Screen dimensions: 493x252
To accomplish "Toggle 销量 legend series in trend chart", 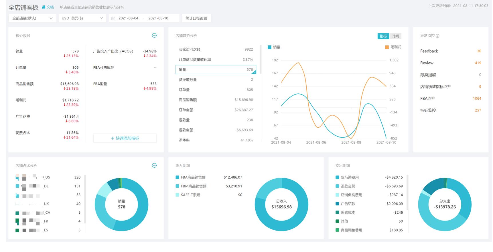I will pyautogui.click(x=269, y=47).
